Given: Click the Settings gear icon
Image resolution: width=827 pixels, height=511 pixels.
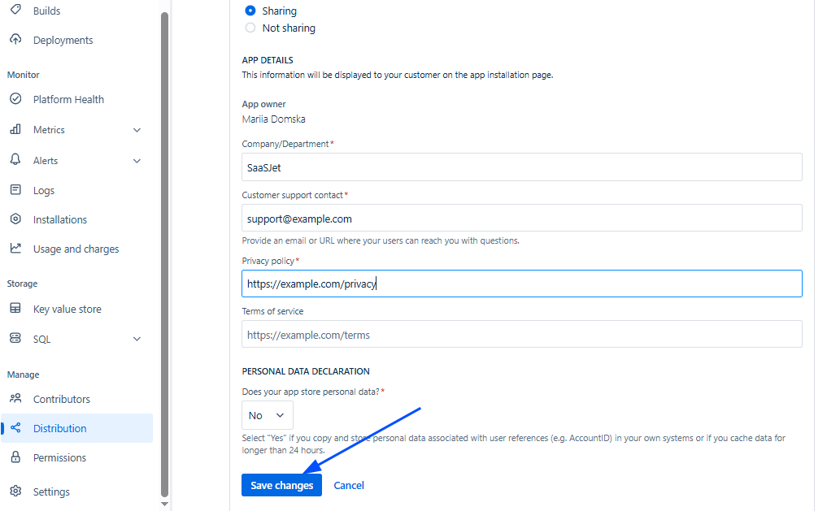Looking at the screenshot, I should point(15,492).
